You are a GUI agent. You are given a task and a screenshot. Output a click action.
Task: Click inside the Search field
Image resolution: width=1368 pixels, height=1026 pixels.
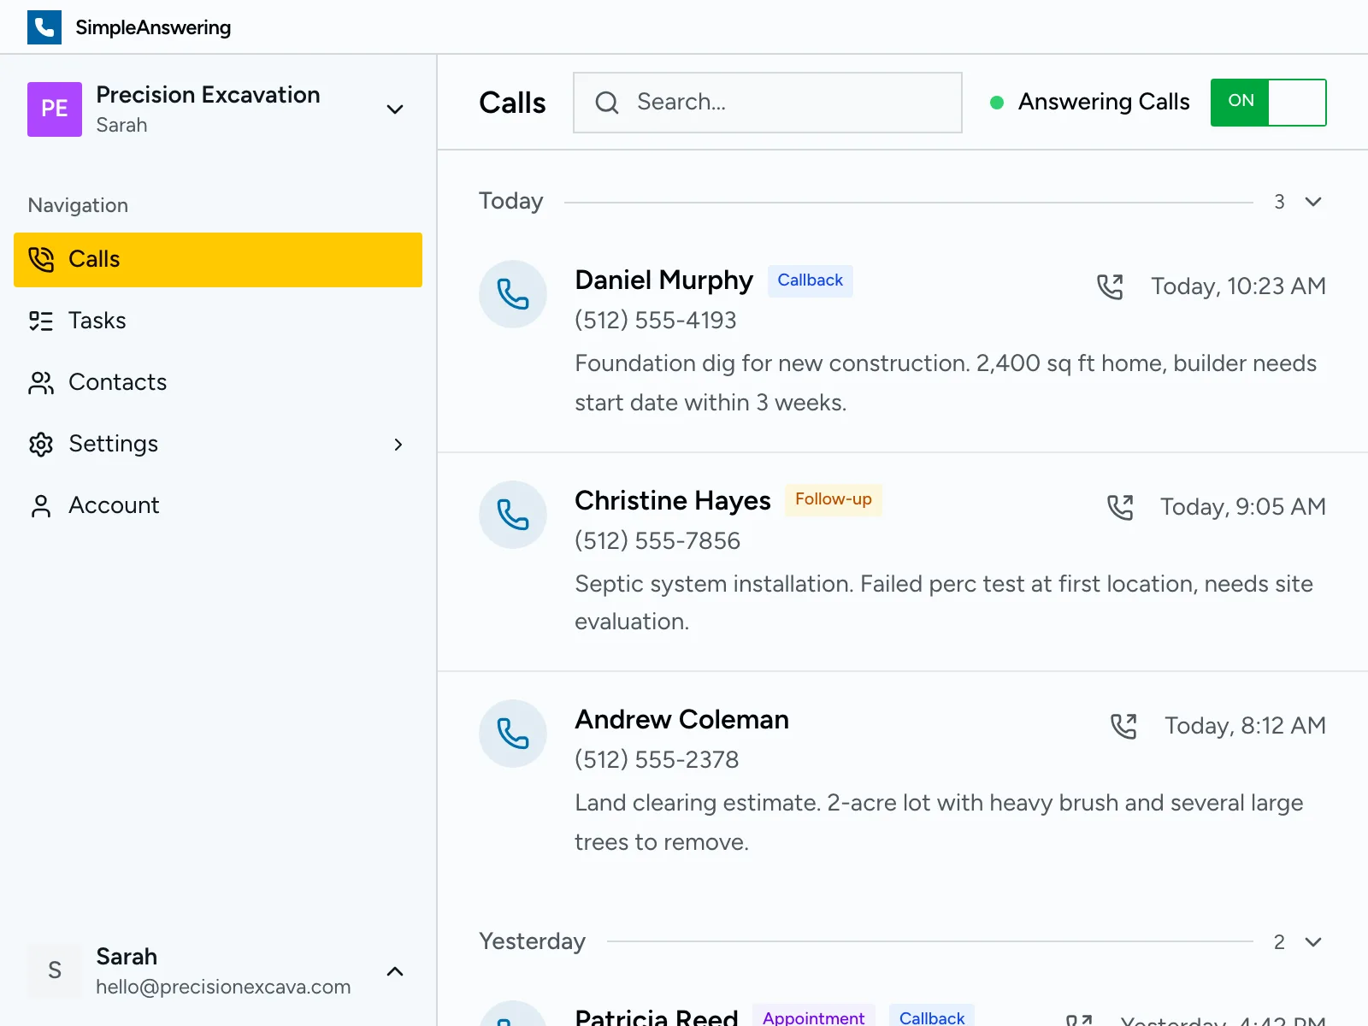click(769, 103)
